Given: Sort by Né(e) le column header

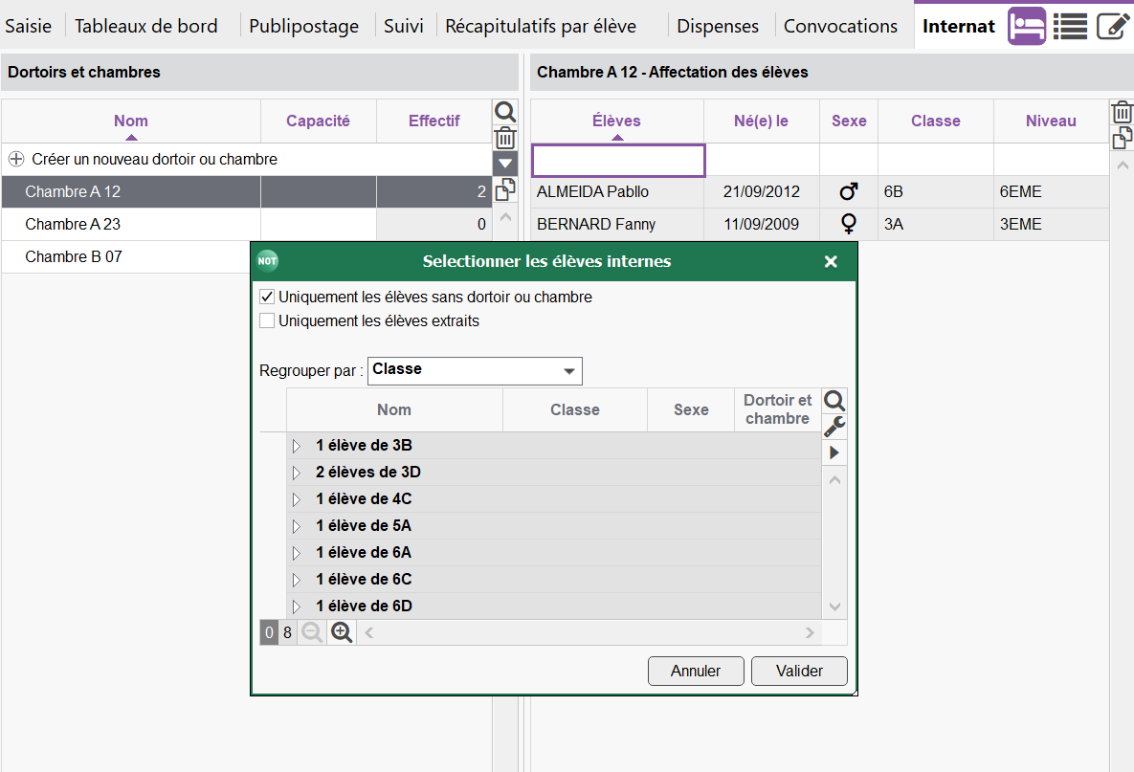Looking at the screenshot, I should pyautogui.click(x=762, y=121).
